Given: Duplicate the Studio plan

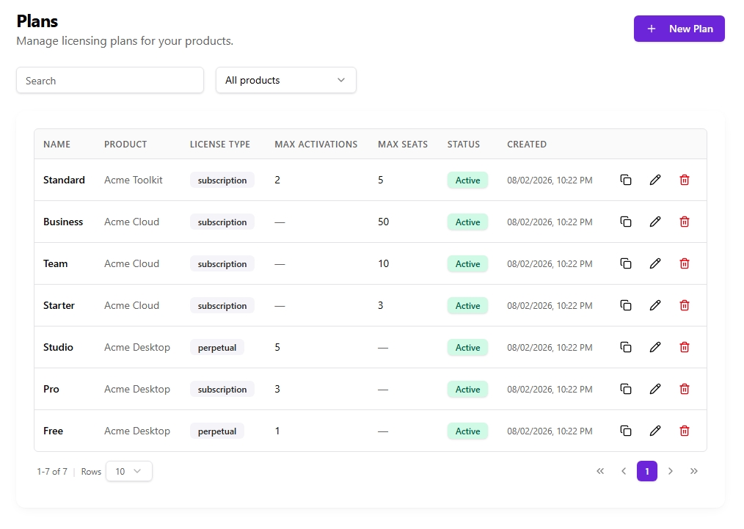Looking at the screenshot, I should click(626, 347).
